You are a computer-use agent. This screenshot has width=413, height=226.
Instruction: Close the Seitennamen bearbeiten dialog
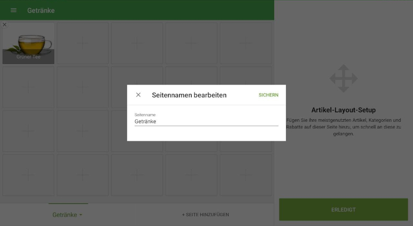point(138,95)
